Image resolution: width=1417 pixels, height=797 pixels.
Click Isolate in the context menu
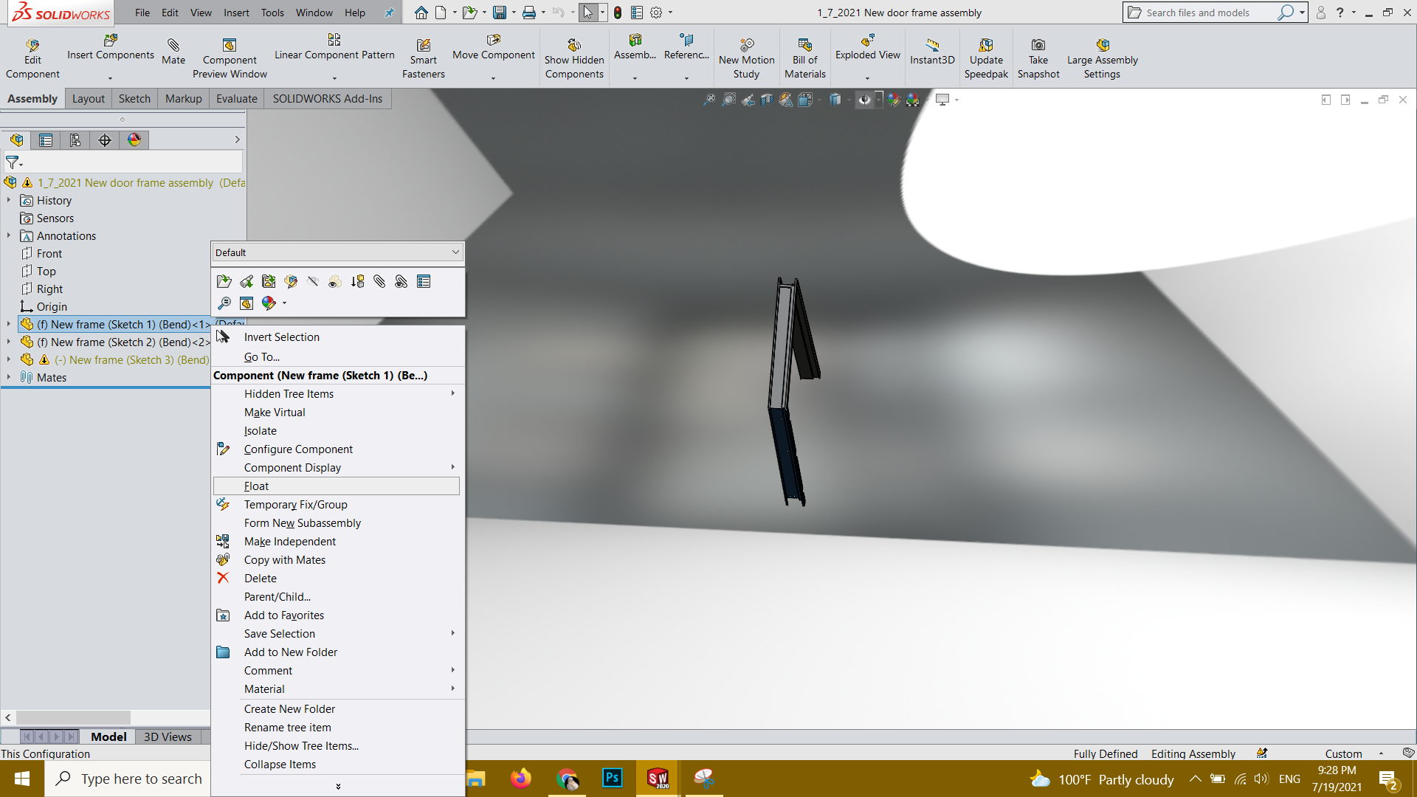click(x=261, y=431)
